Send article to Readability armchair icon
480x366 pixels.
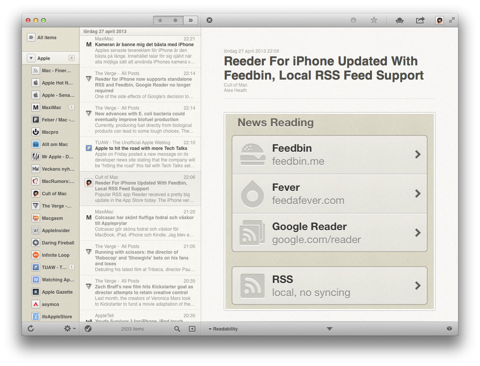pyautogui.click(x=400, y=20)
